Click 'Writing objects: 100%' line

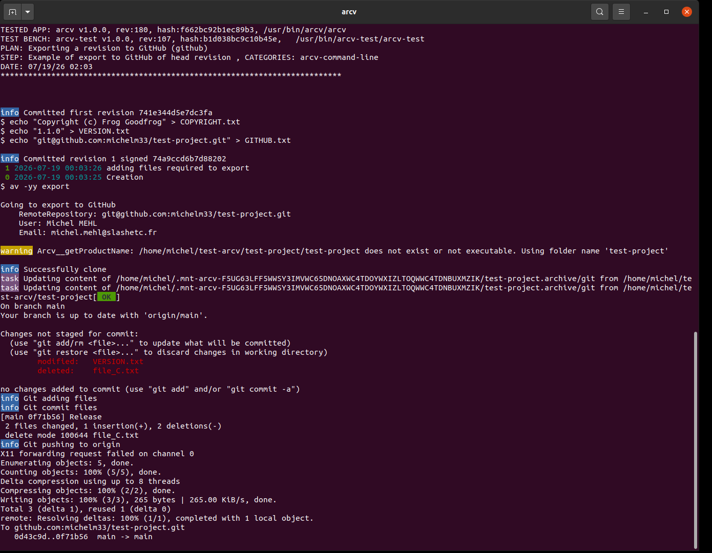click(x=138, y=500)
